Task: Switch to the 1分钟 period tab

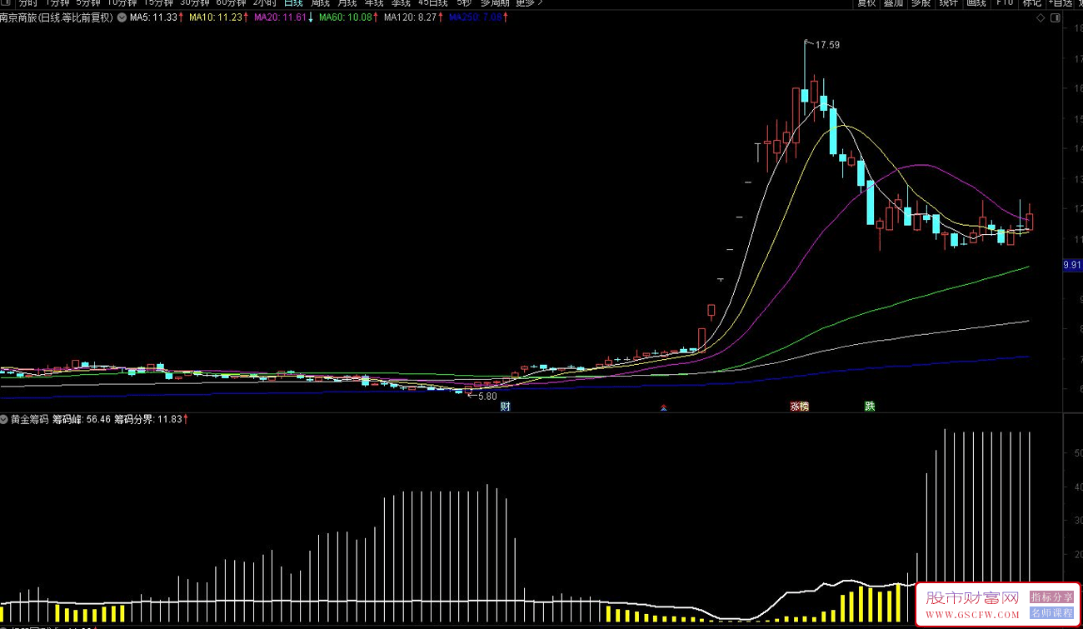Action: pos(58,3)
